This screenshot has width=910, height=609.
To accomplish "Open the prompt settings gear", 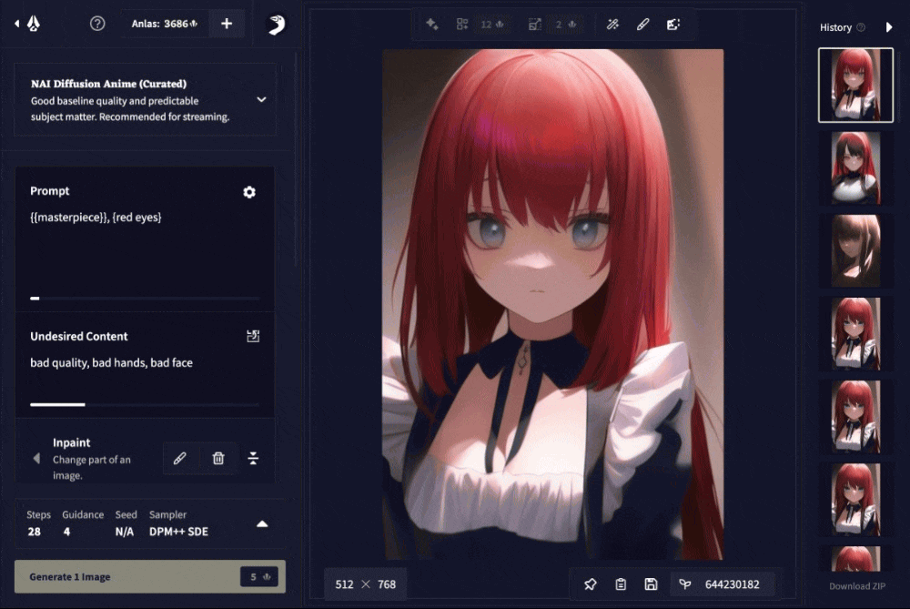I will tap(249, 192).
